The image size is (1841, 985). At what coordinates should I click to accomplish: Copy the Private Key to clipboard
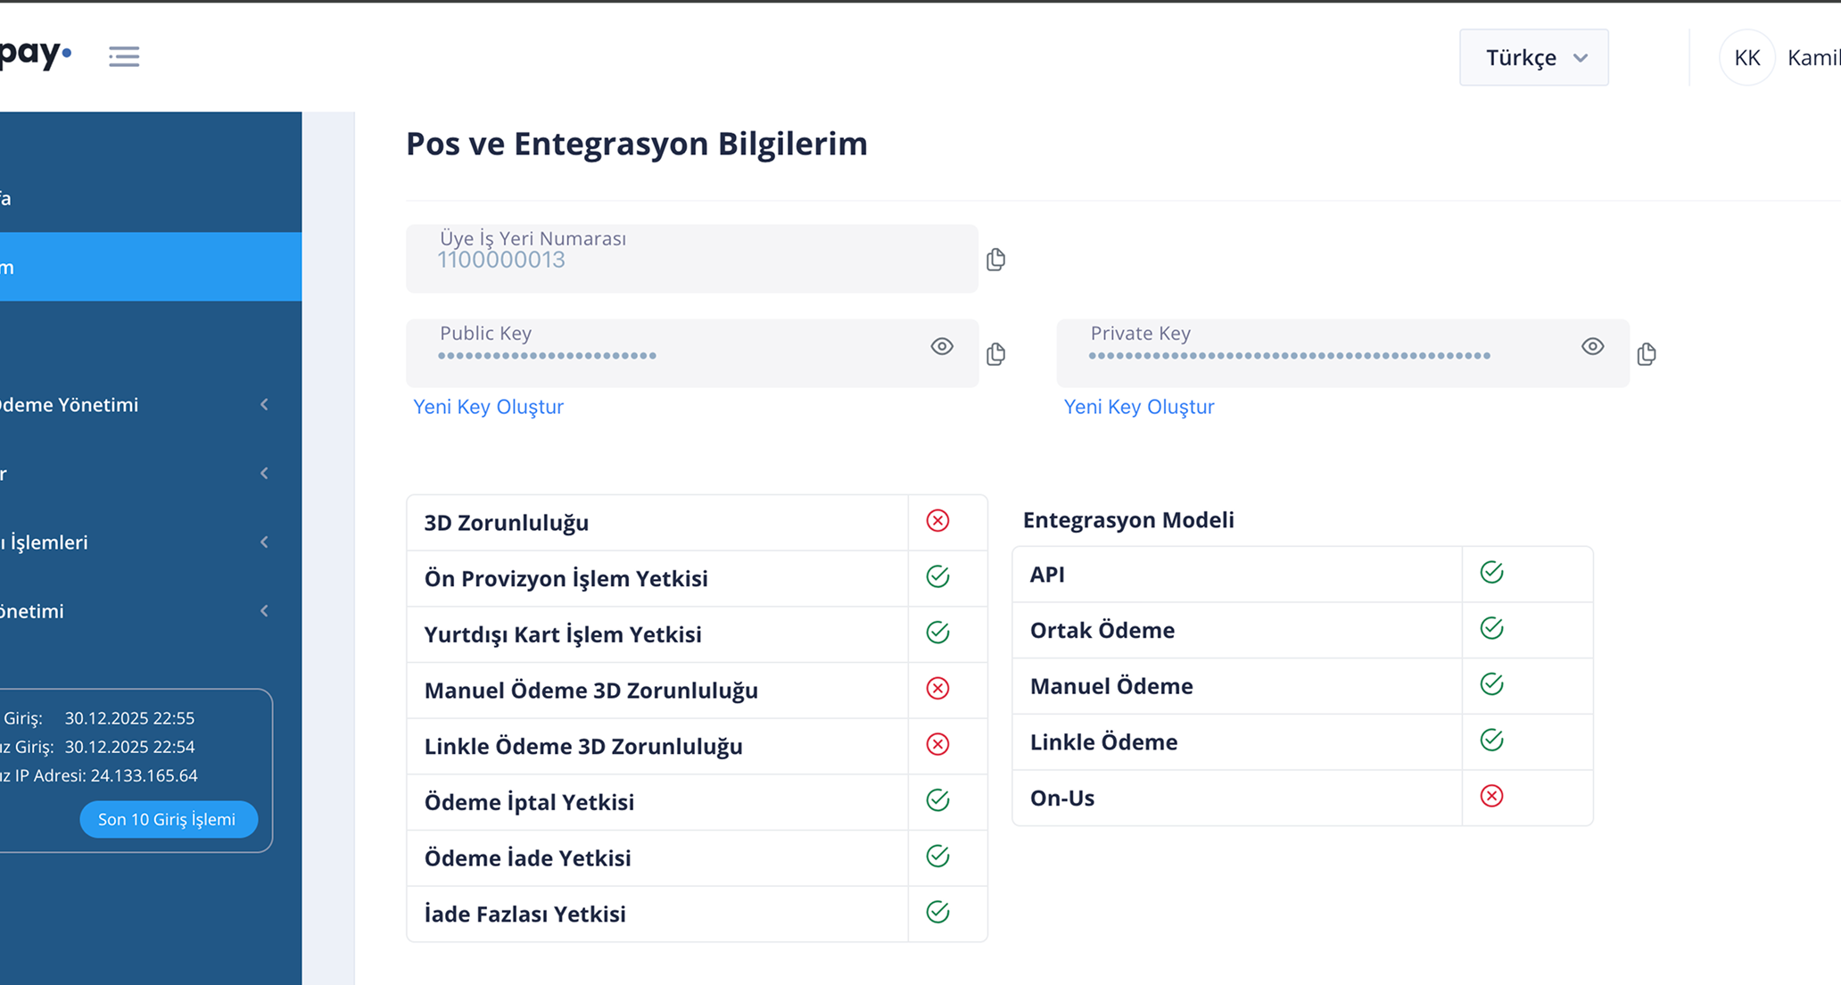coord(1647,353)
